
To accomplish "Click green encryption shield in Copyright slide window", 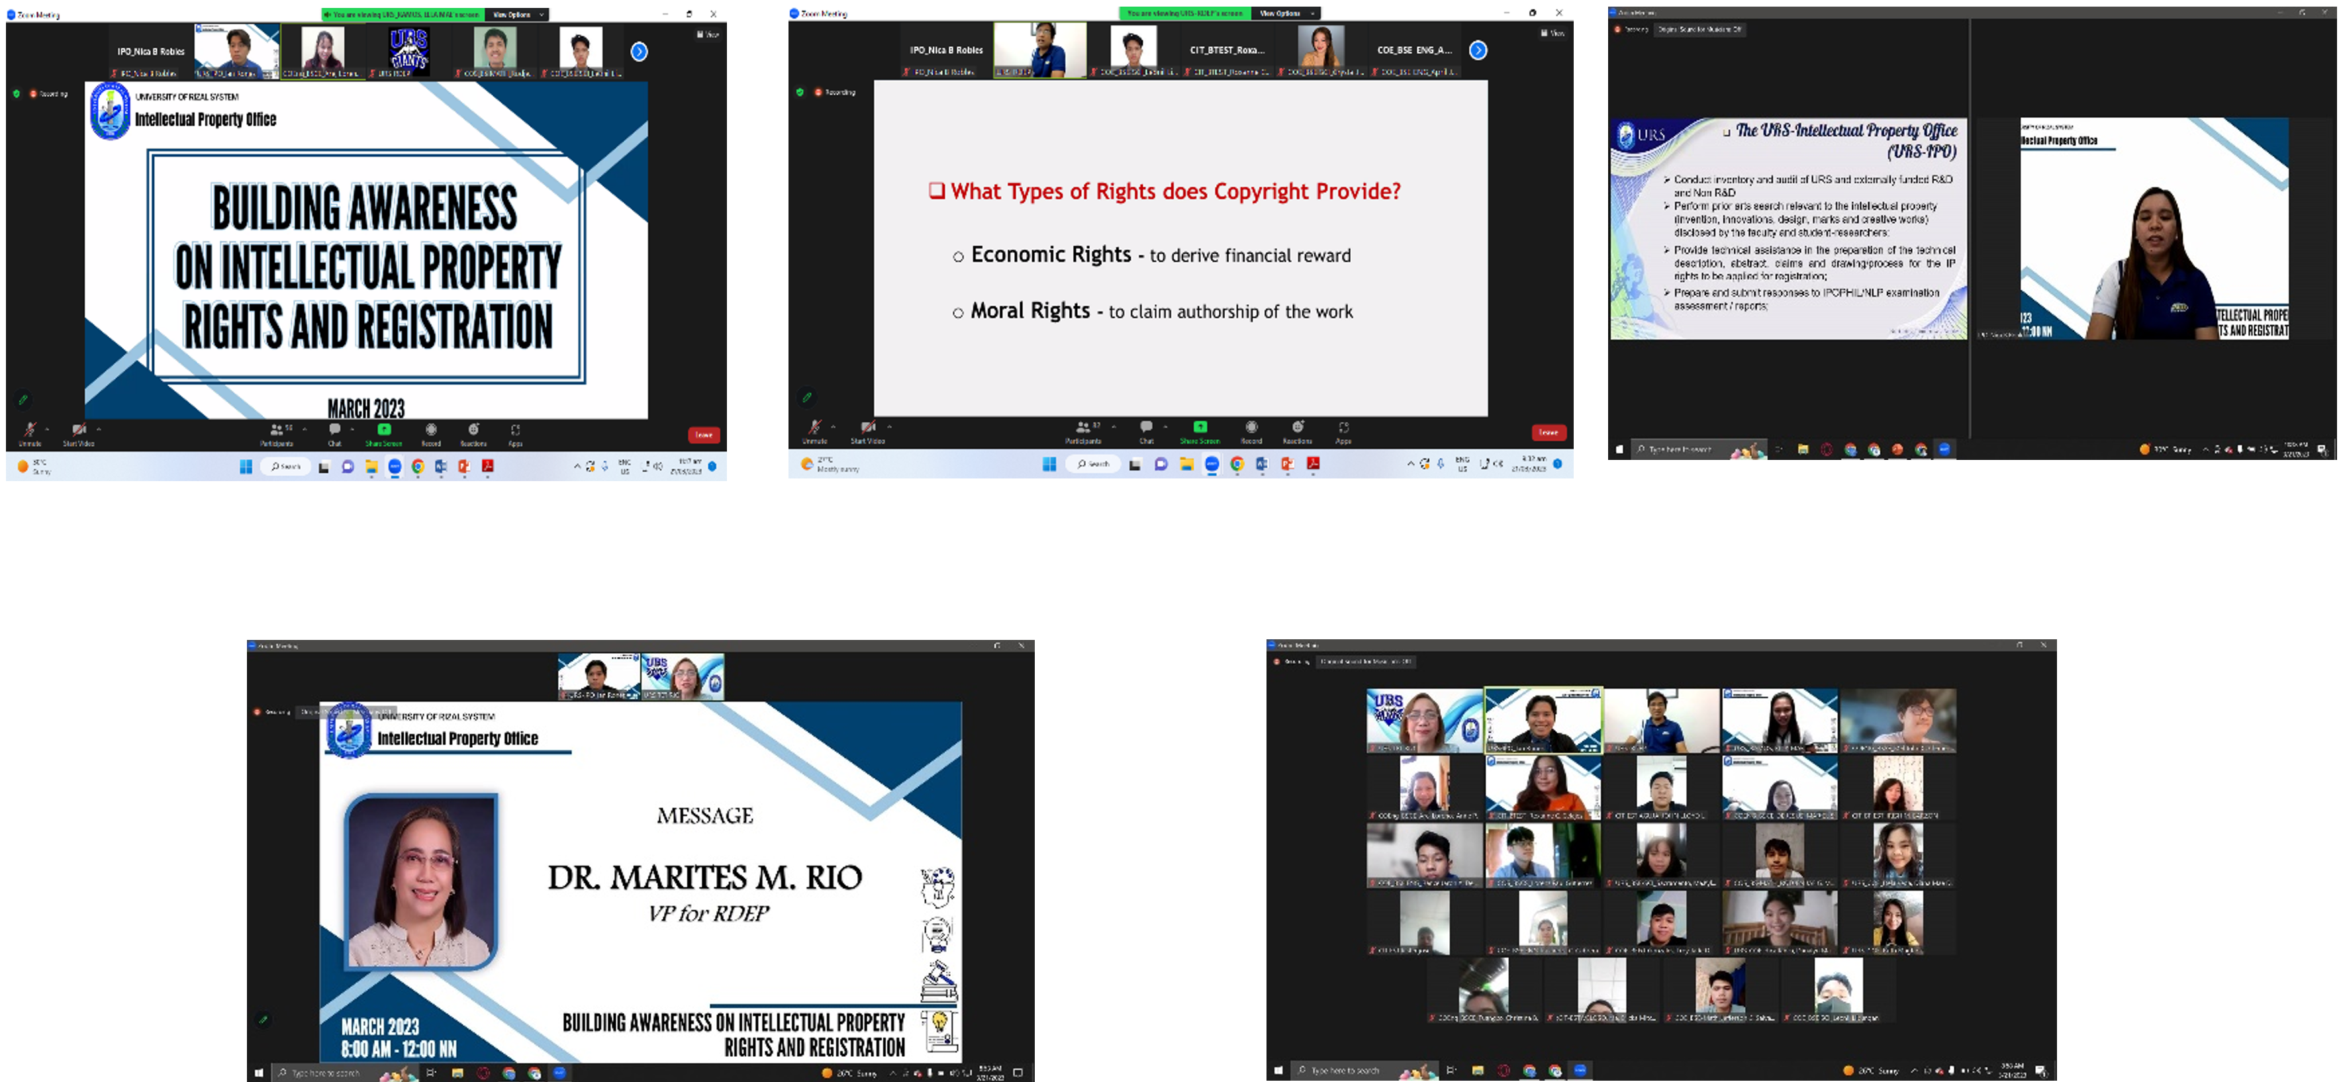I will [800, 92].
